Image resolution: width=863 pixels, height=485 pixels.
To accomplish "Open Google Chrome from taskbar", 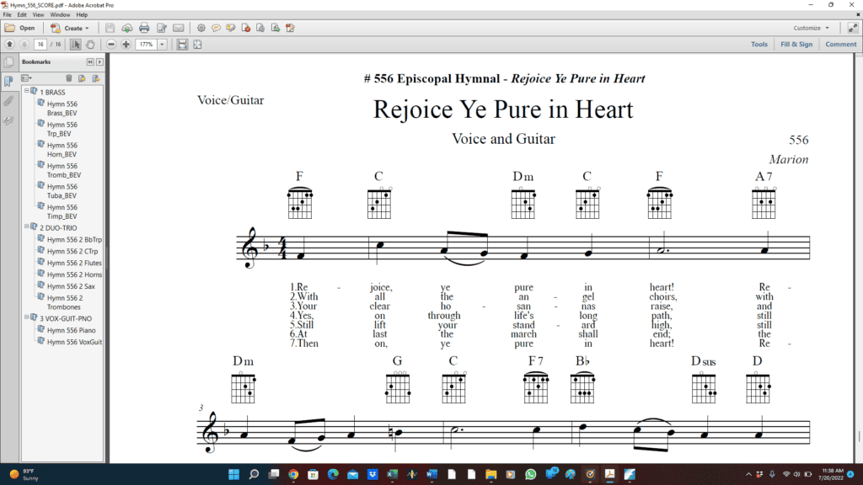I will [293, 474].
